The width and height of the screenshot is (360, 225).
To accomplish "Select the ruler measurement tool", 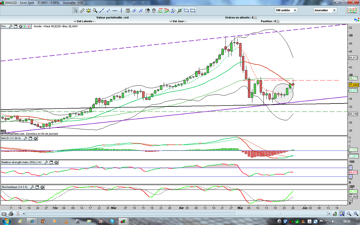I will (82, 10).
